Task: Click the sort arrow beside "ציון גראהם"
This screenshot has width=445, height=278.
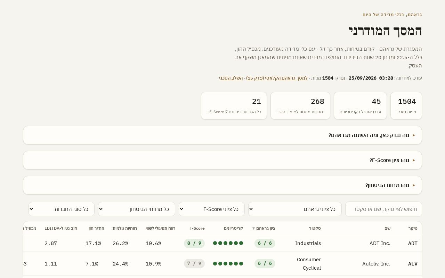Action: [253, 229]
